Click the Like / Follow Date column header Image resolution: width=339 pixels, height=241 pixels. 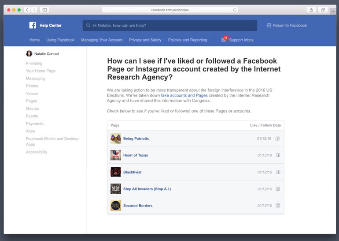(x=265, y=125)
